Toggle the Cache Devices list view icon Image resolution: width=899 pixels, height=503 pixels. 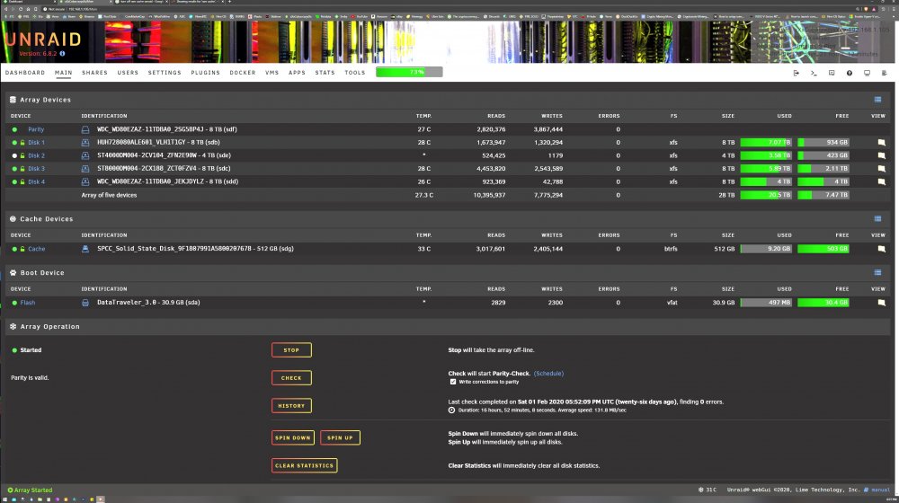click(x=877, y=219)
